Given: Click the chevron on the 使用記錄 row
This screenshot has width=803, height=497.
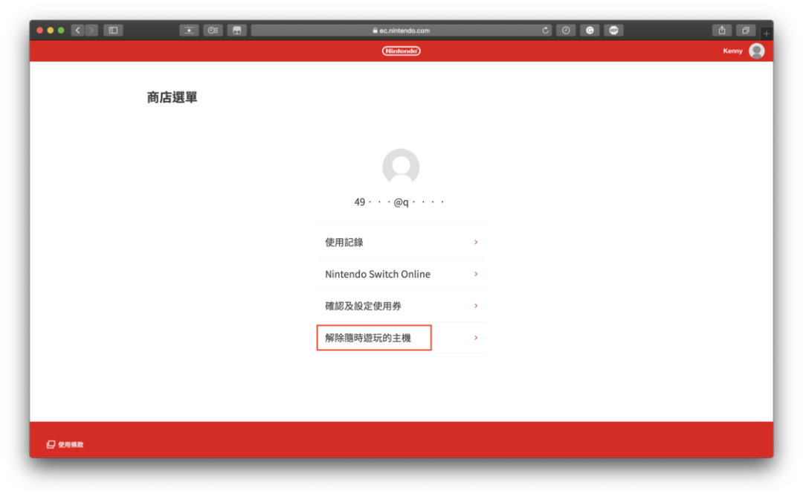Looking at the screenshot, I should click(476, 242).
